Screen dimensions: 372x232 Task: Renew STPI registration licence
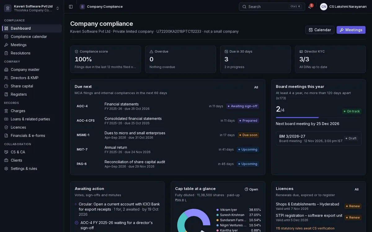(353, 217)
